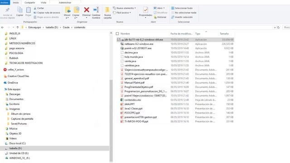
Task: Switch to the Inicio tab
Action: coord(16,3)
